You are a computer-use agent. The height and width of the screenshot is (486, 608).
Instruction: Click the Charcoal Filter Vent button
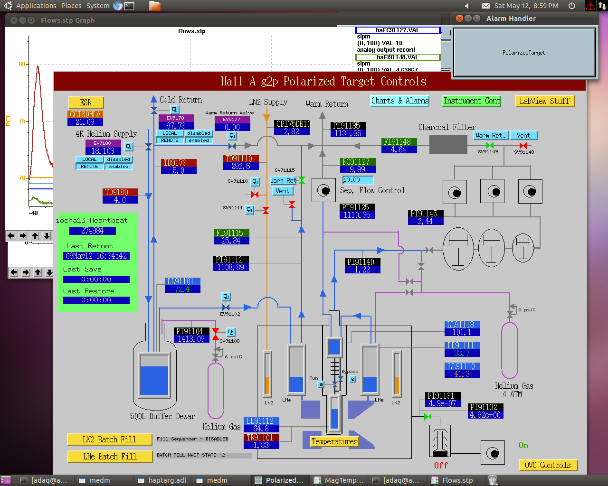click(x=524, y=135)
